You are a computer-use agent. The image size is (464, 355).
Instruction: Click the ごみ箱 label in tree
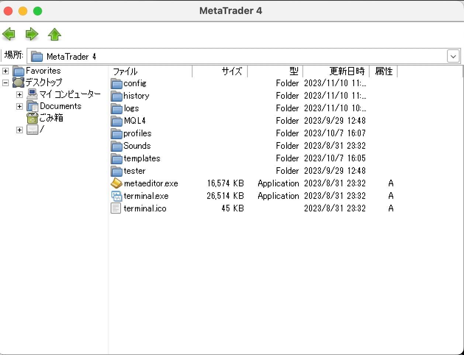[x=51, y=118]
